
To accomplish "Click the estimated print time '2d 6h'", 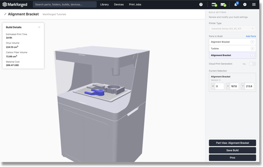I will click(9, 38).
